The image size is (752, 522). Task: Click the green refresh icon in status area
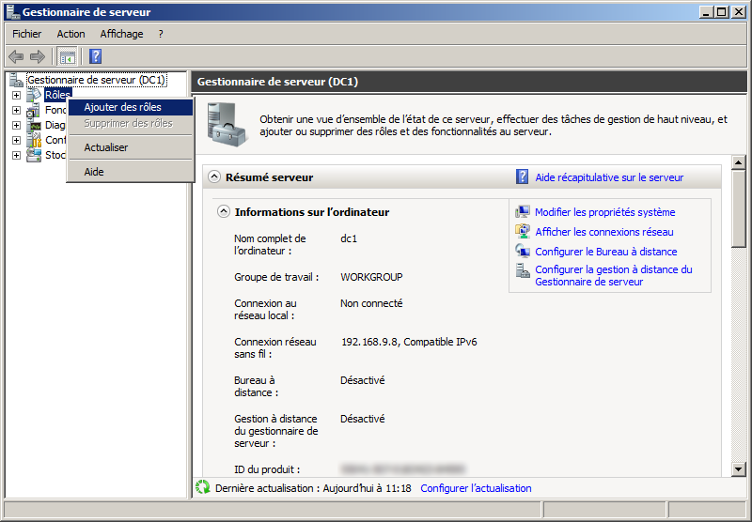[202, 487]
